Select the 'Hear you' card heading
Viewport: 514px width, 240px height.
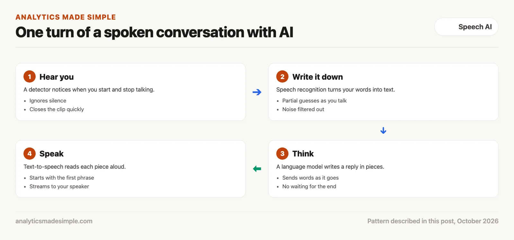point(57,77)
